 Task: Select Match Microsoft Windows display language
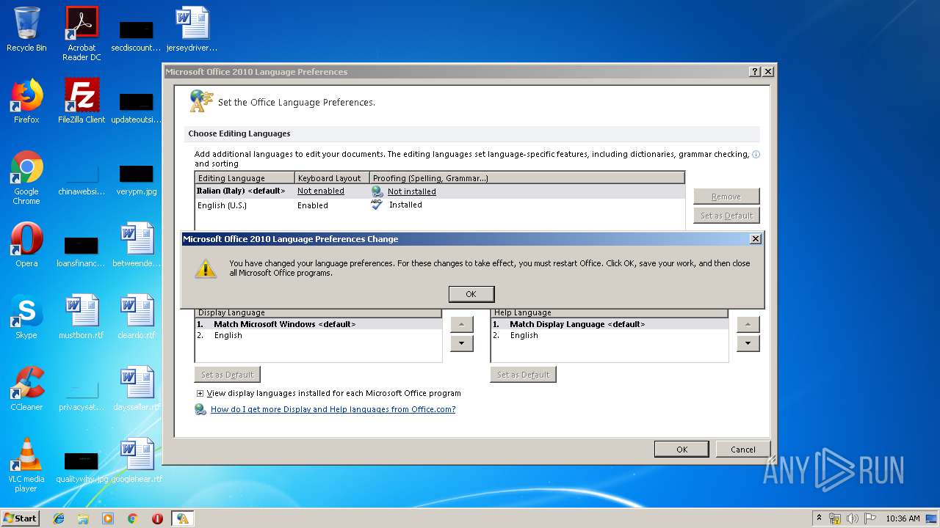pyautogui.click(x=318, y=324)
